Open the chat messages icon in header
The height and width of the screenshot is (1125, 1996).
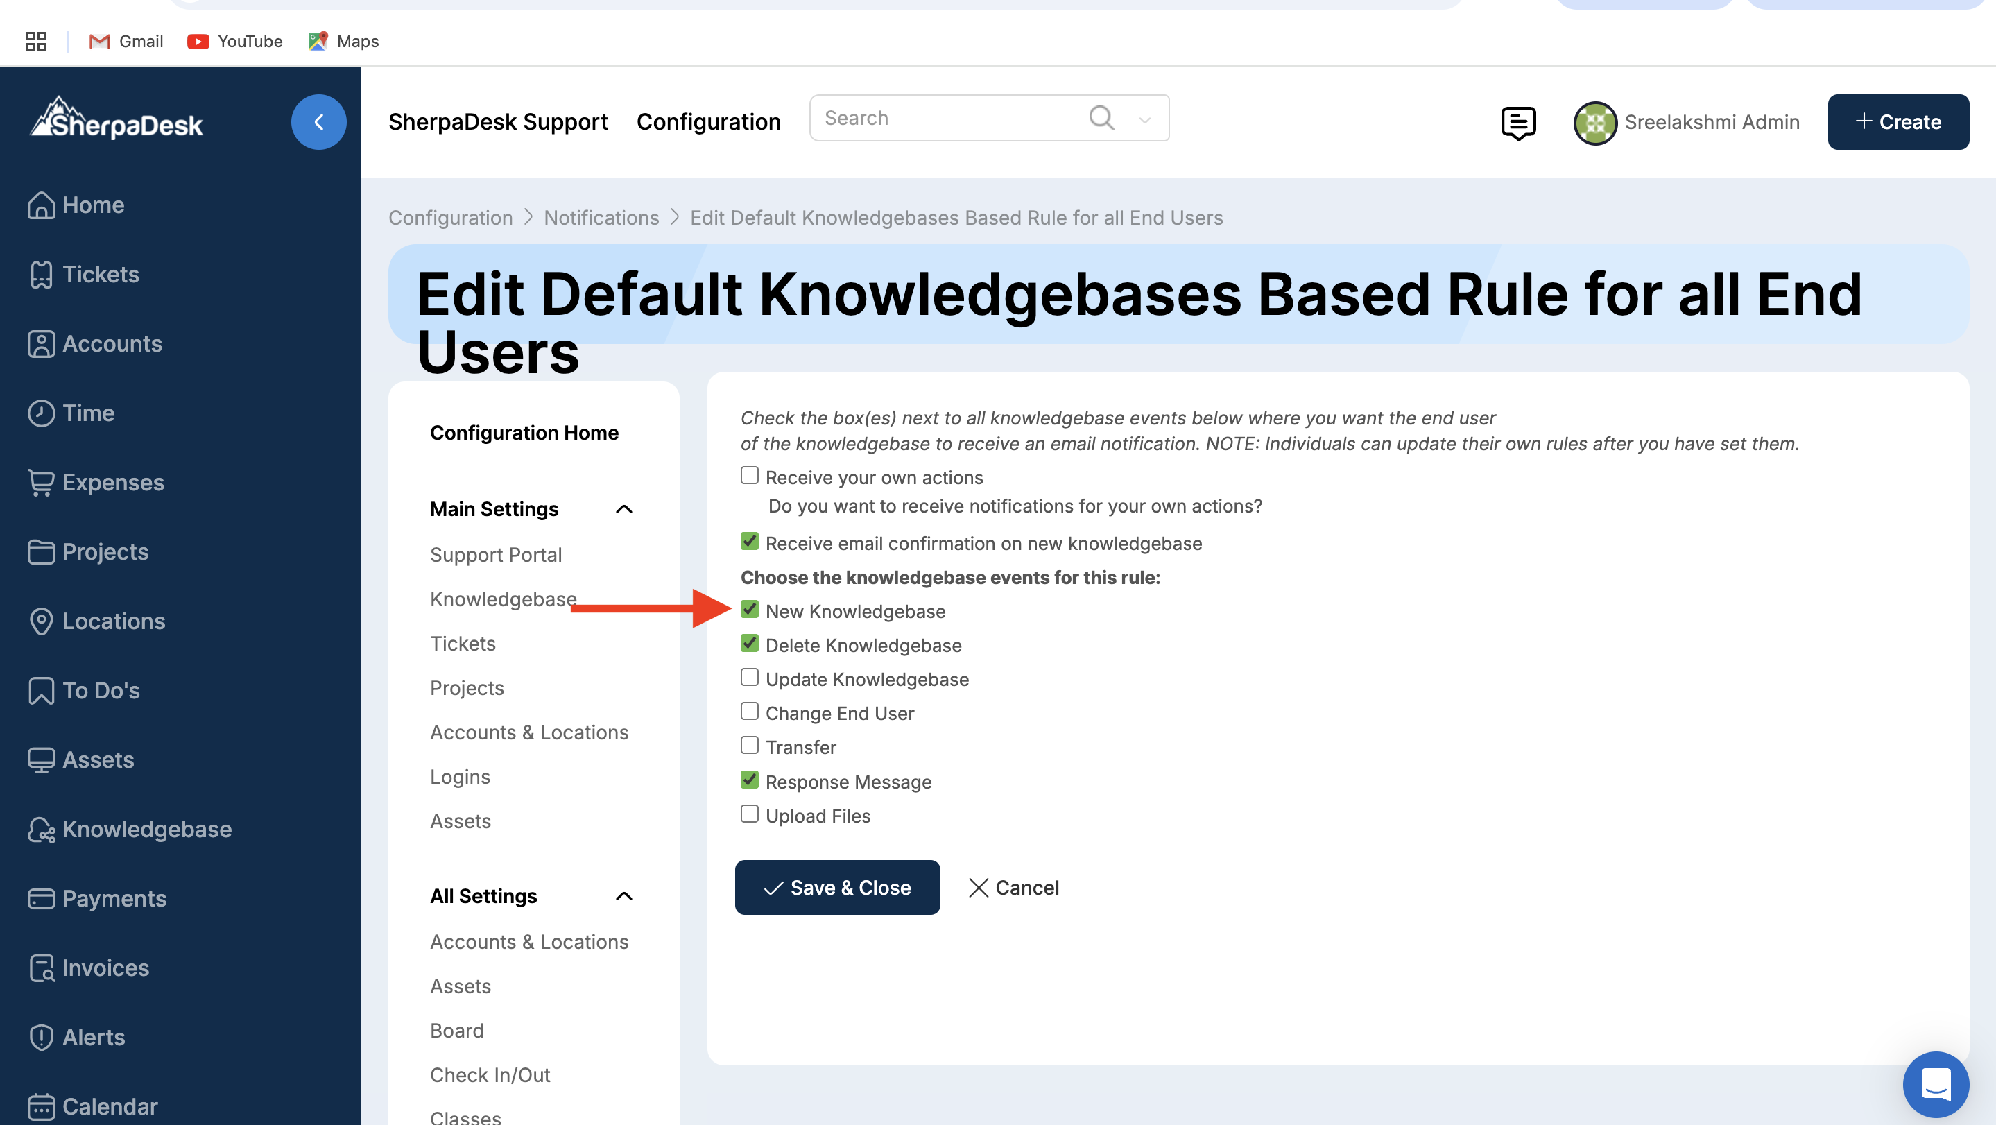[1517, 122]
